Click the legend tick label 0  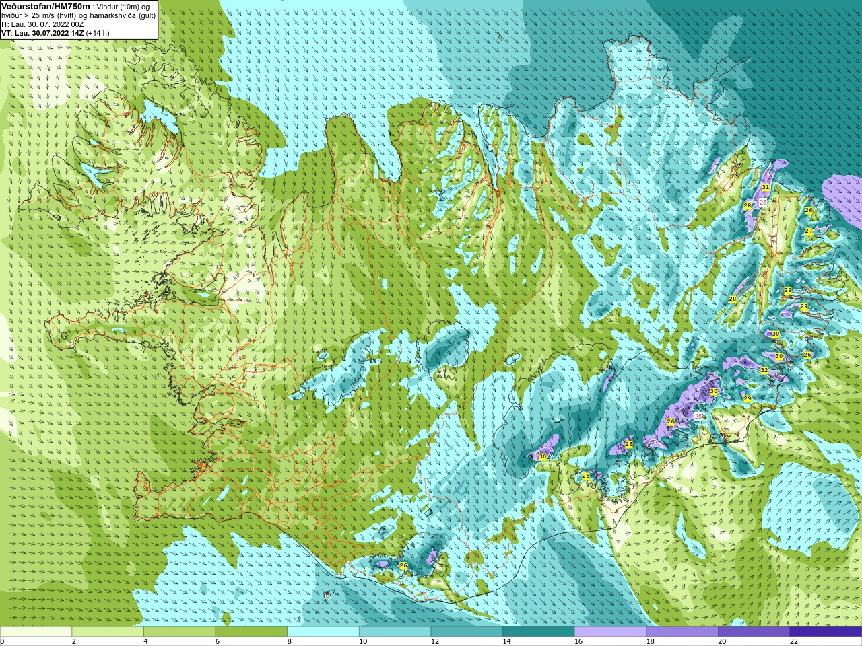3,641
